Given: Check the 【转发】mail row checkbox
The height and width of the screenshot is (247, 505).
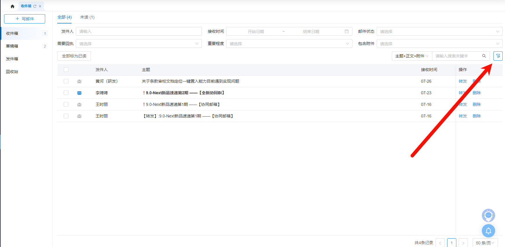Looking at the screenshot, I should [66, 116].
